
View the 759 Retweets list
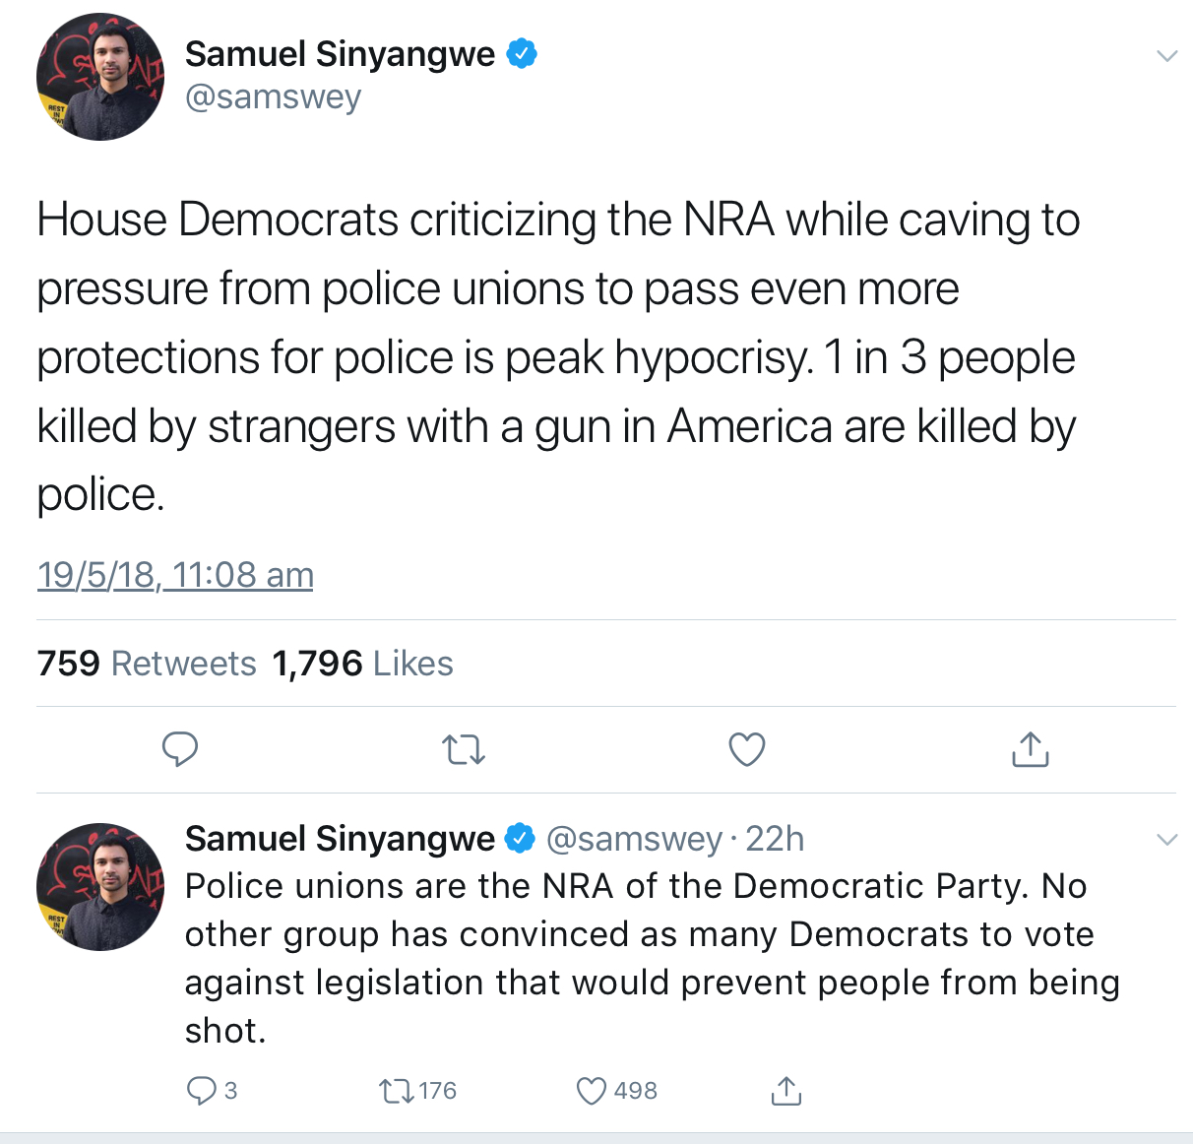coord(147,664)
